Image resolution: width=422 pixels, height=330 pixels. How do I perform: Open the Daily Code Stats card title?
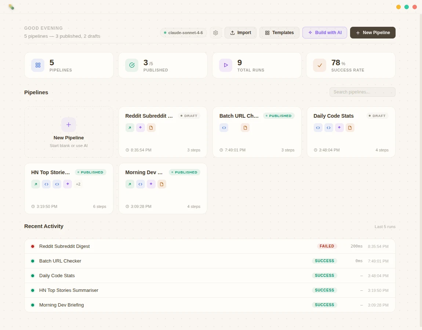(334, 116)
